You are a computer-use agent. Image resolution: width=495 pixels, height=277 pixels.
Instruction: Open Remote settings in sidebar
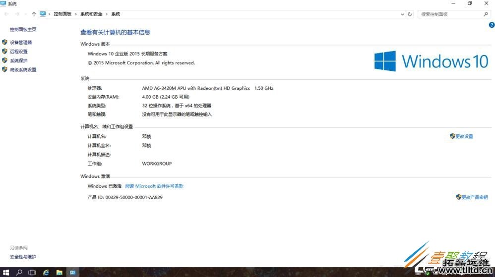(19, 52)
